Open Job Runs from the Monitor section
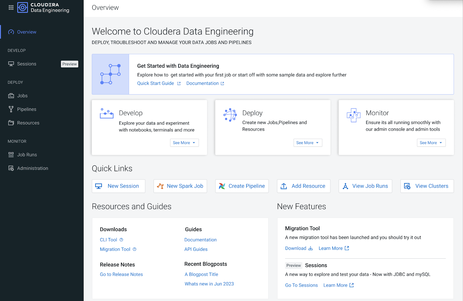 click(x=11, y=154)
